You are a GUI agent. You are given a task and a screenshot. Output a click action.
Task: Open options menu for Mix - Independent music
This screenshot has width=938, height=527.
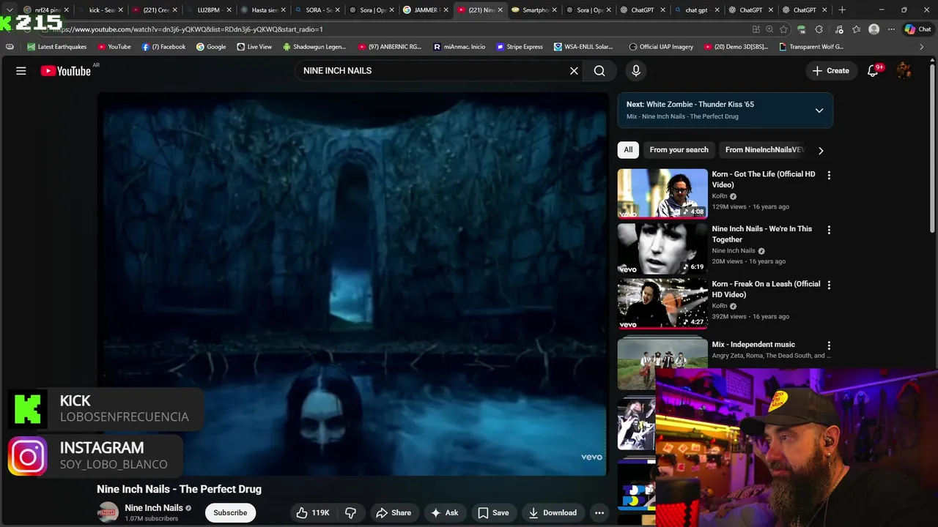(829, 345)
